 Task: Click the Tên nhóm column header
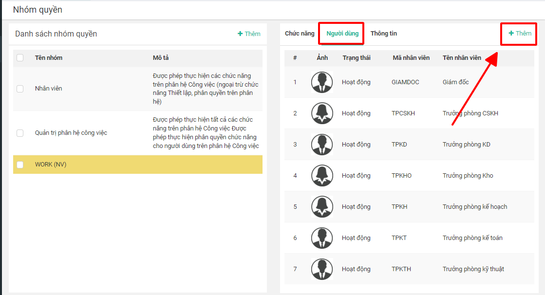click(x=49, y=58)
